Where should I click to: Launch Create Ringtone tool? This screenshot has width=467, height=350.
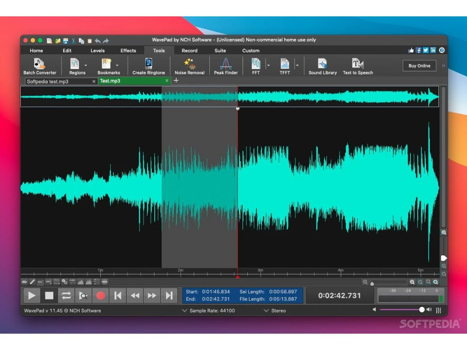pyautogui.click(x=149, y=66)
